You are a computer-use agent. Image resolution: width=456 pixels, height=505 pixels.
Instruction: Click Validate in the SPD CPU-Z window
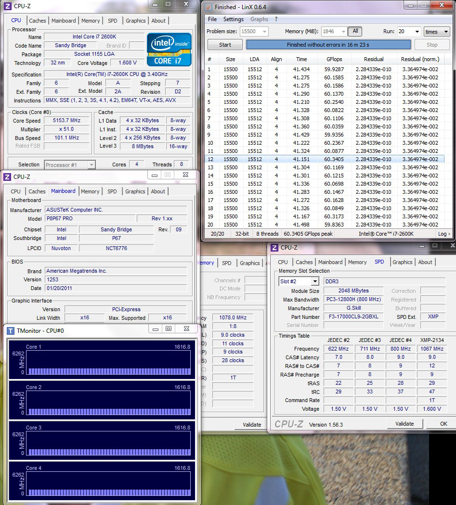[x=404, y=424]
